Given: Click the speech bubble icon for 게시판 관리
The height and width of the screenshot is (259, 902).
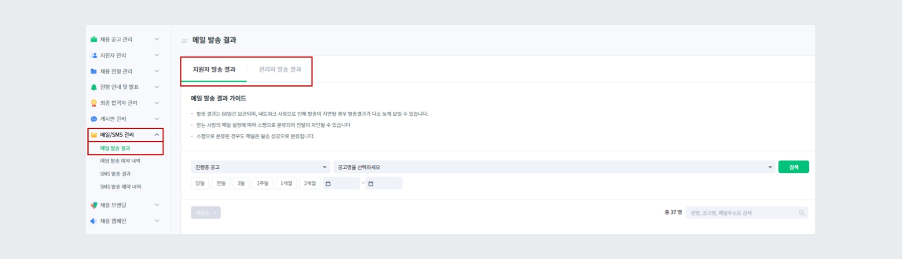Looking at the screenshot, I should pos(94,119).
